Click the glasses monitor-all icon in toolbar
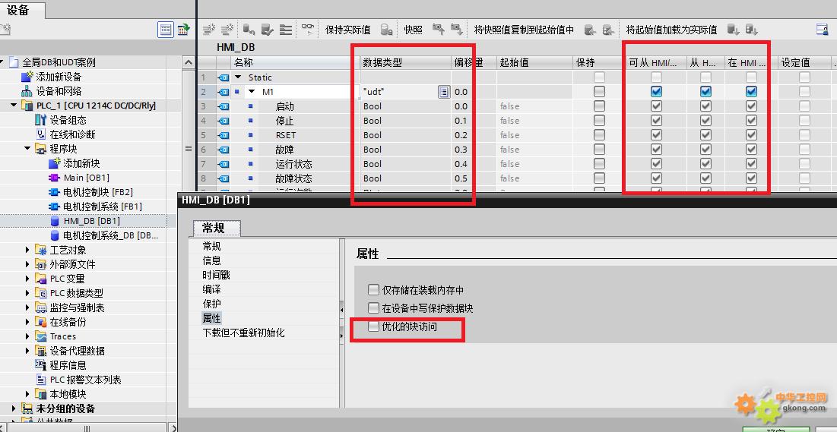 coord(308,30)
